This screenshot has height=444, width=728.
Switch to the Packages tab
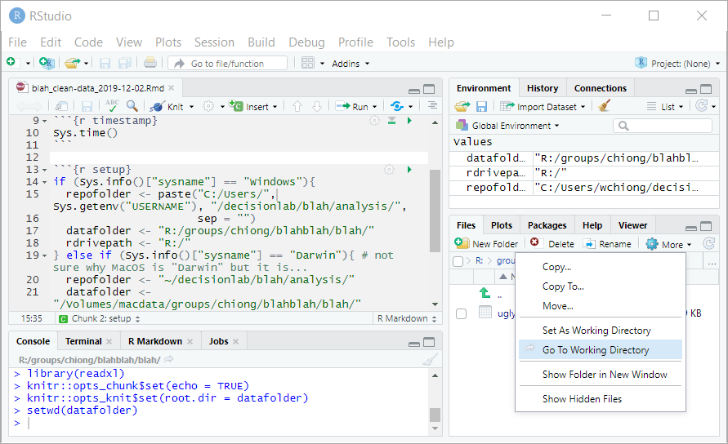pos(547,225)
